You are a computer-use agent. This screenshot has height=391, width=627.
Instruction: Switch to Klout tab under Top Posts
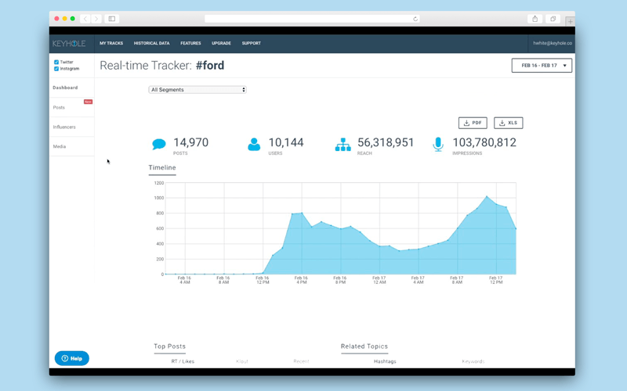point(242,361)
